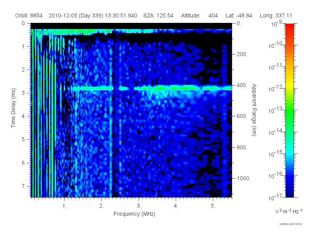The height and width of the screenshot is (232, 309).
Task: Click the 'UIOWA 20111012' credit text
Action: 291,224
